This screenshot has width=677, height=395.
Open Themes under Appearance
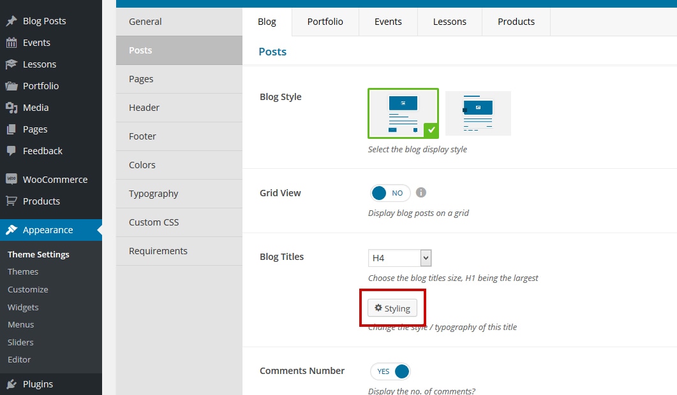point(23,271)
